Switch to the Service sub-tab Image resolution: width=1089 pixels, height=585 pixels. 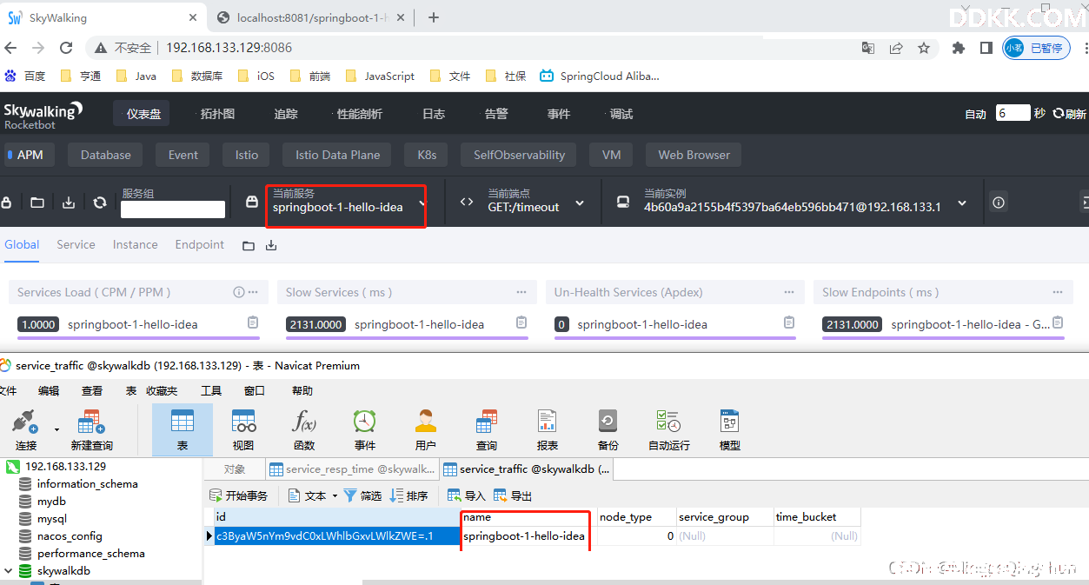pos(76,244)
